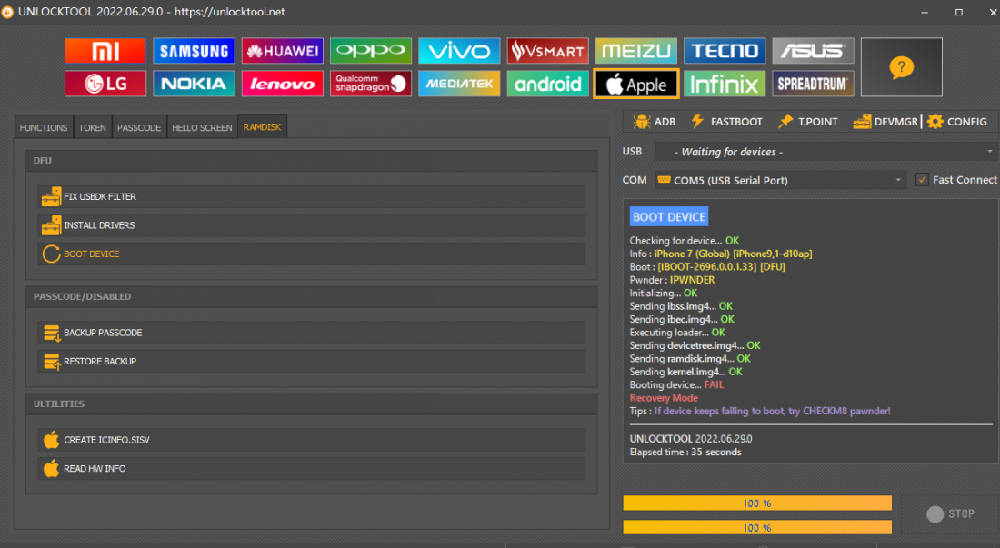The height and width of the screenshot is (548, 1000).
Task: Open the Vsmart brand section
Action: 548,51
